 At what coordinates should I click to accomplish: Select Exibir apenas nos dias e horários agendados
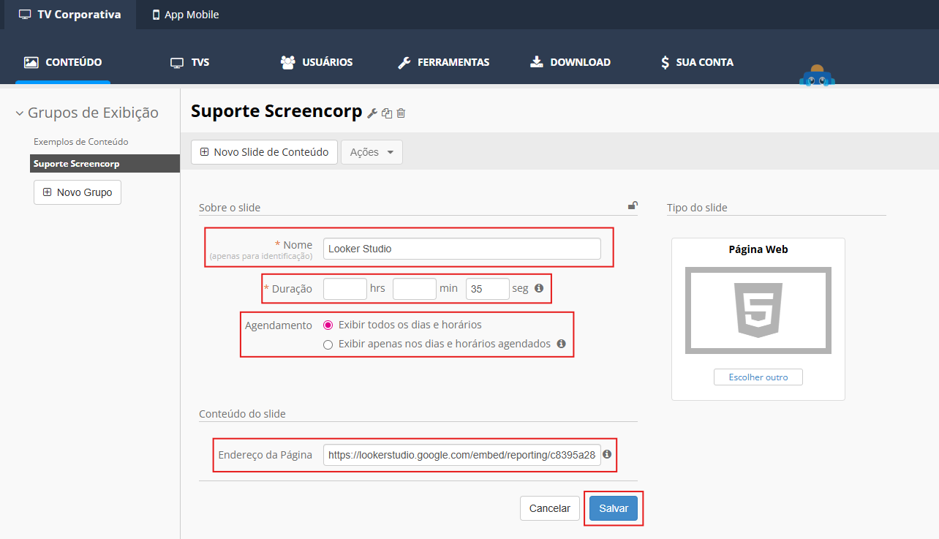point(328,344)
